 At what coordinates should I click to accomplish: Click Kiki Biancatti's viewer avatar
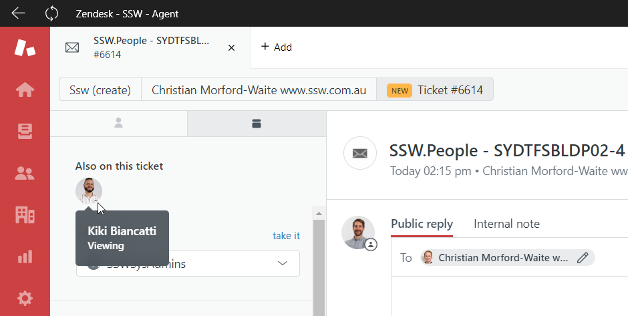click(89, 191)
